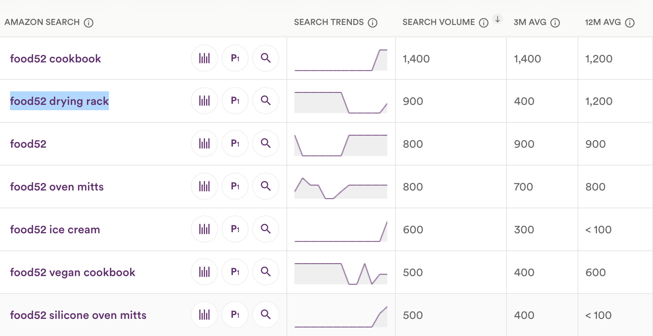
Task: View trend sparkline for food52 silicone oven mitts
Action: click(341, 317)
